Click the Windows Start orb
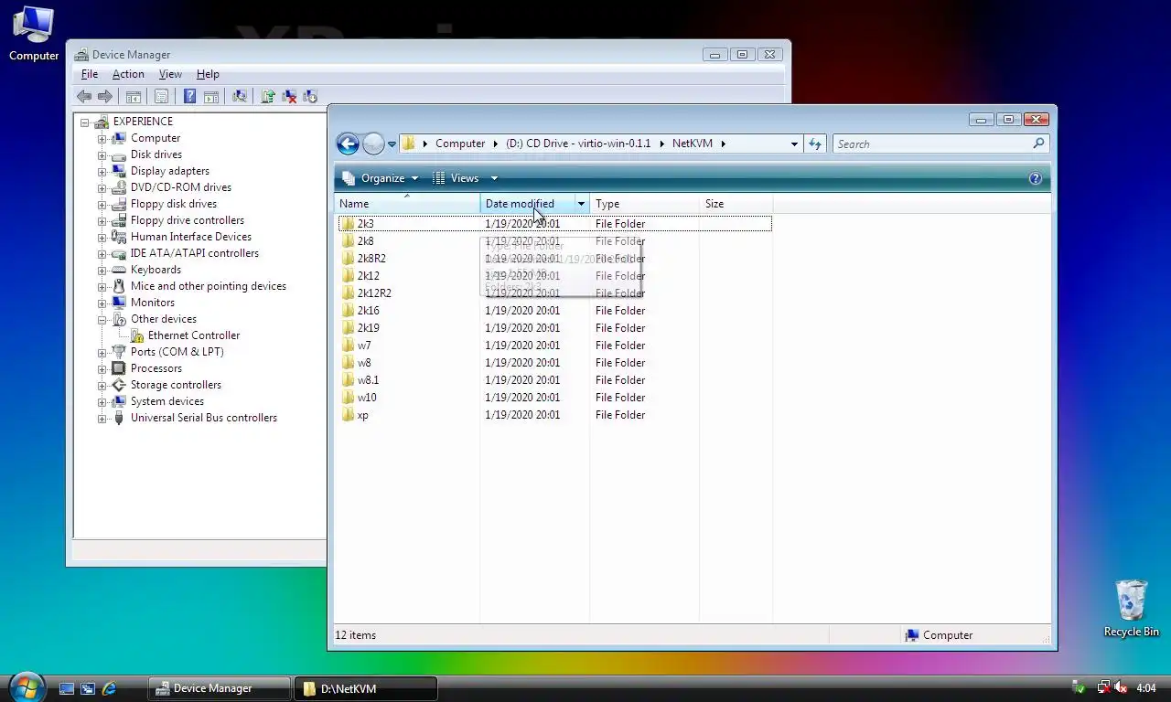Image resolution: width=1171 pixels, height=702 pixels. tap(27, 686)
